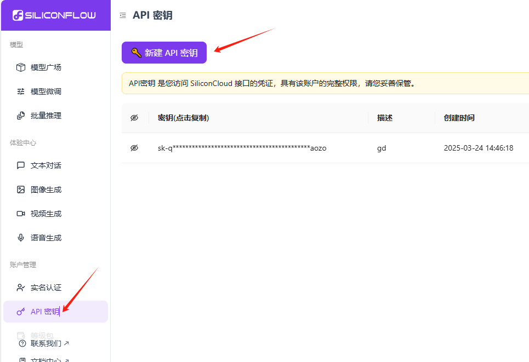529x362 pixels.
Task: Click the 体验中心 section label
Action: click(23, 142)
